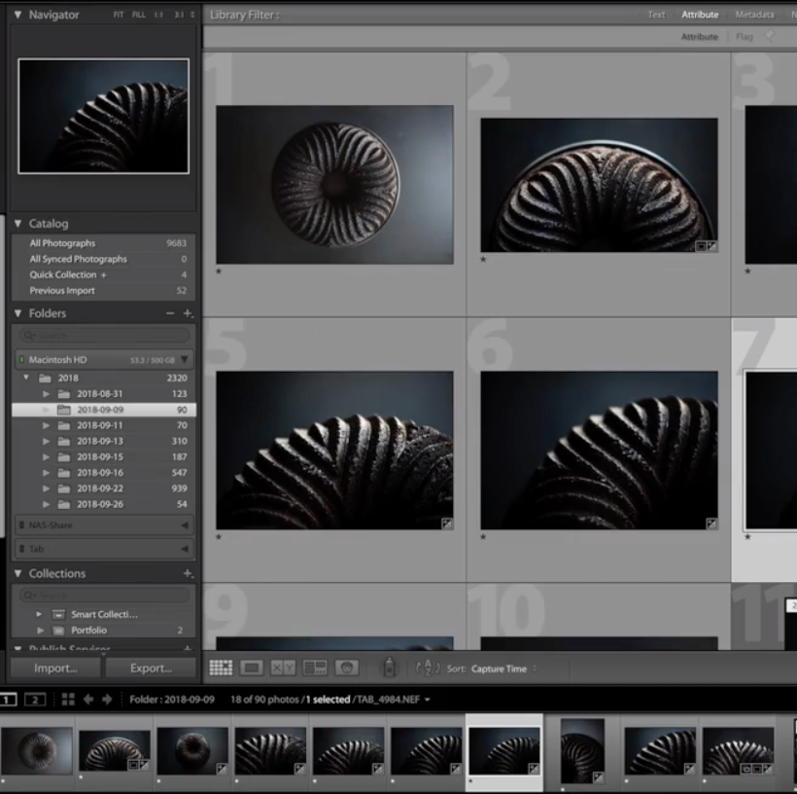This screenshot has width=797, height=794.
Task: Click the Import button
Action: coord(55,668)
